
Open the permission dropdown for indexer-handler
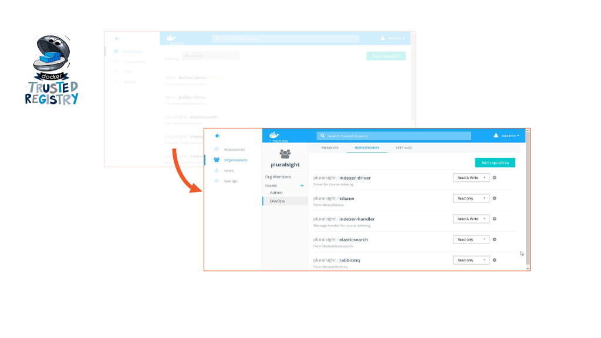tap(471, 219)
